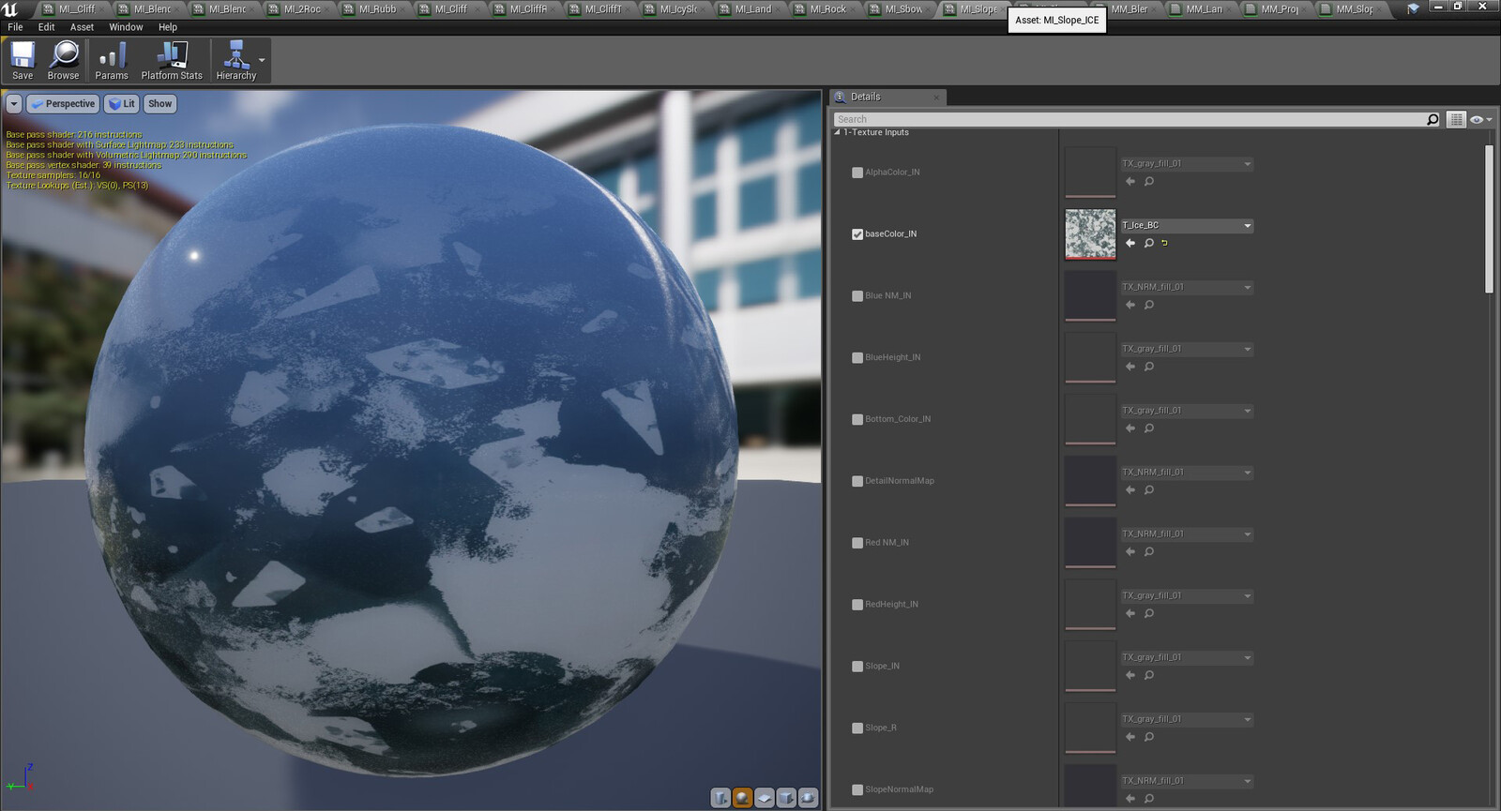Open the Hierarchy toolbar button
Image resolution: width=1501 pixels, height=811 pixels.
point(235,61)
